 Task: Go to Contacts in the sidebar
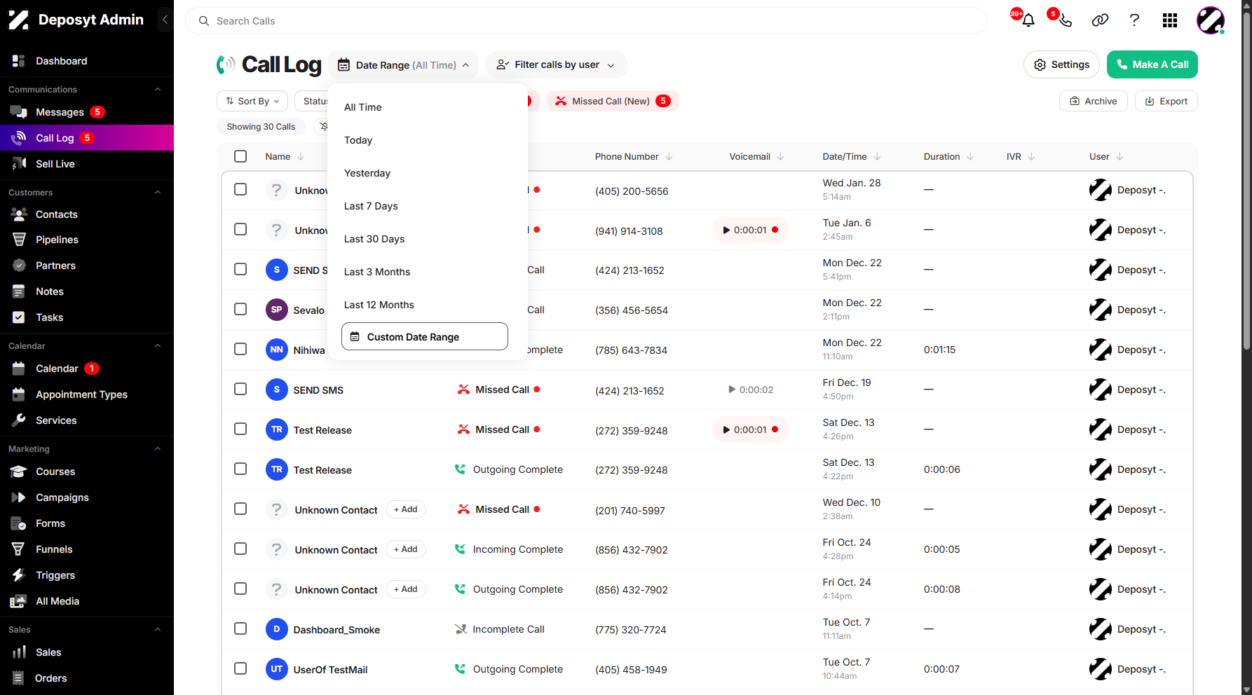[x=56, y=214]
